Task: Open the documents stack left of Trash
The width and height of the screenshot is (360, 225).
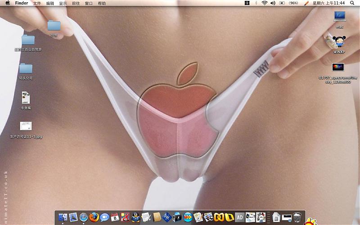Action: (x=276, y=217)
